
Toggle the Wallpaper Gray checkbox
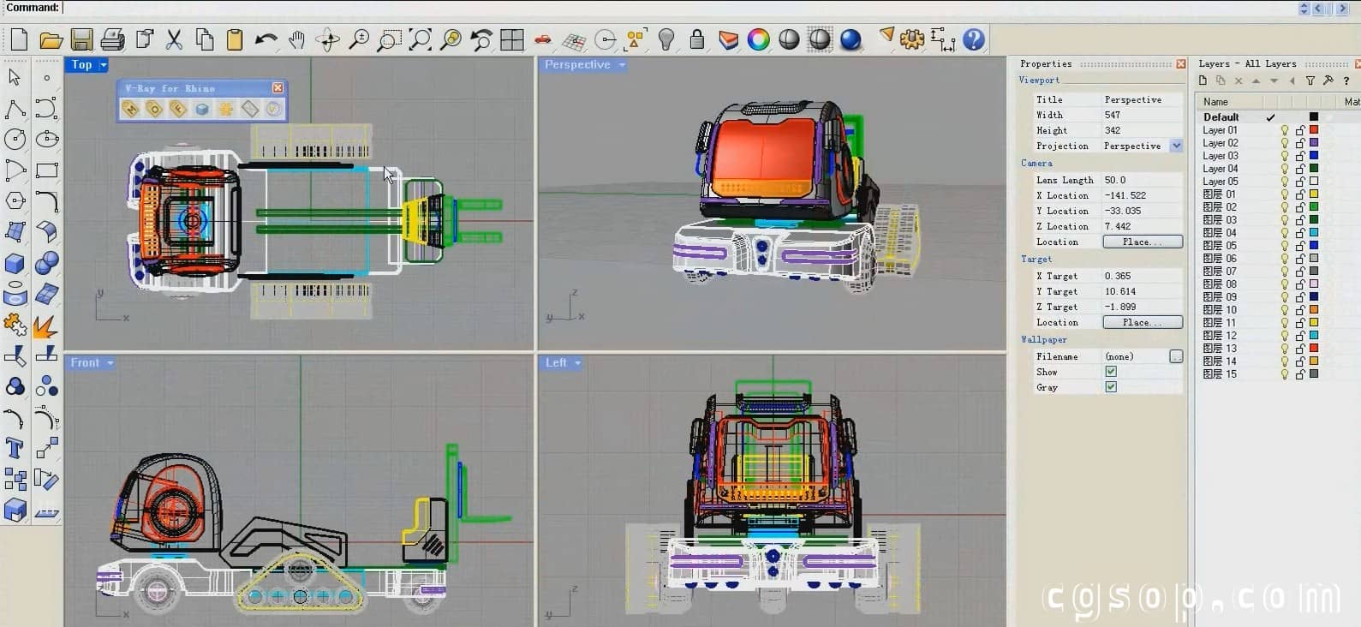point(1111,387)
